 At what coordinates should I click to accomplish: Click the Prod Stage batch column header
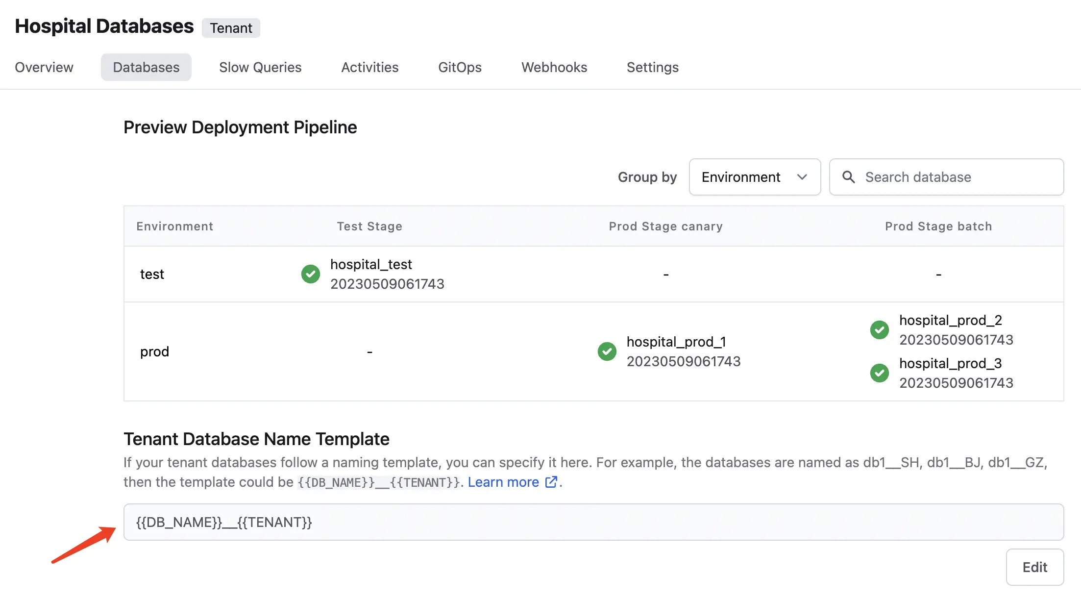[x=938, y=226]
